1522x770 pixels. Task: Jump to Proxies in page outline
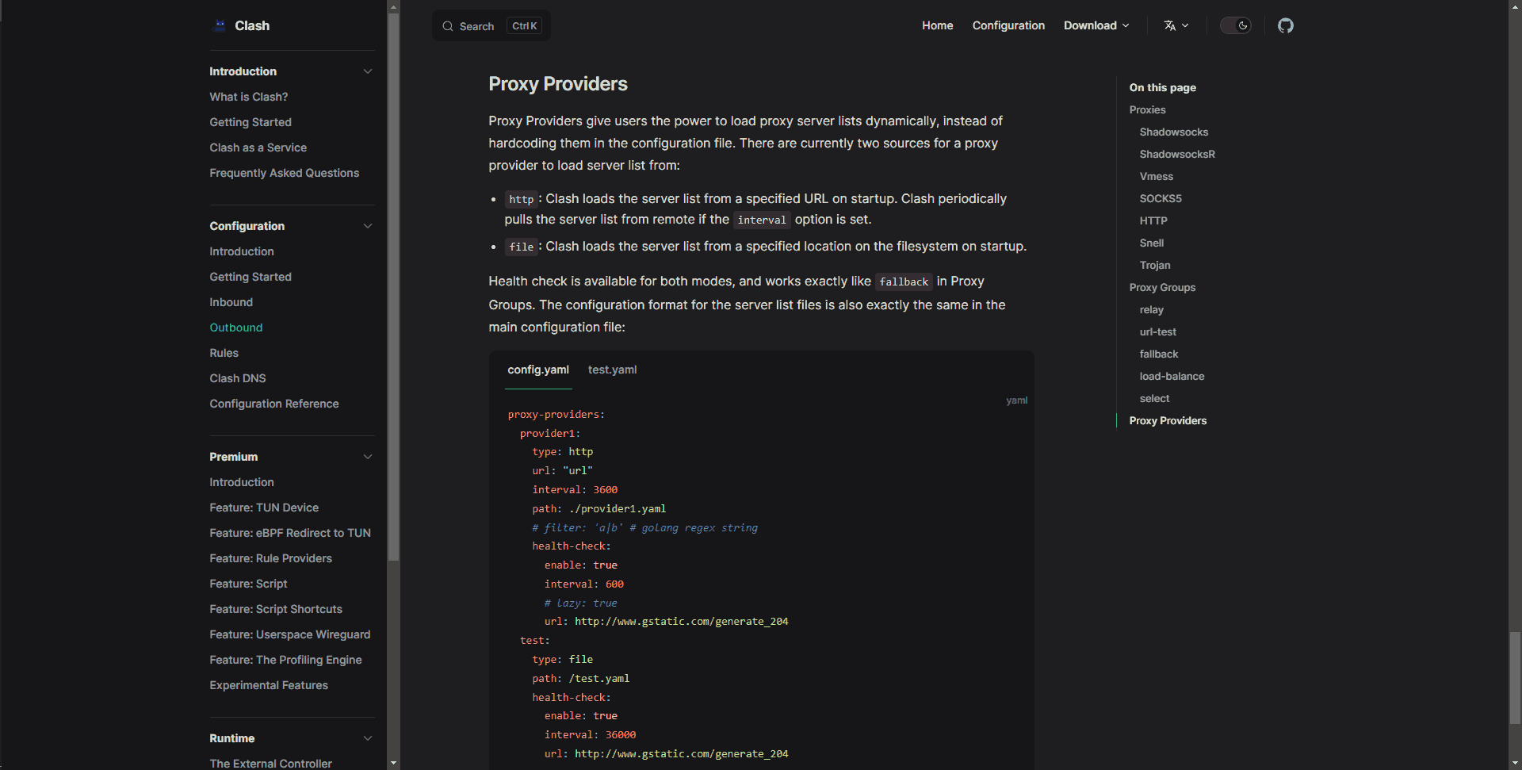[1147, 109]
